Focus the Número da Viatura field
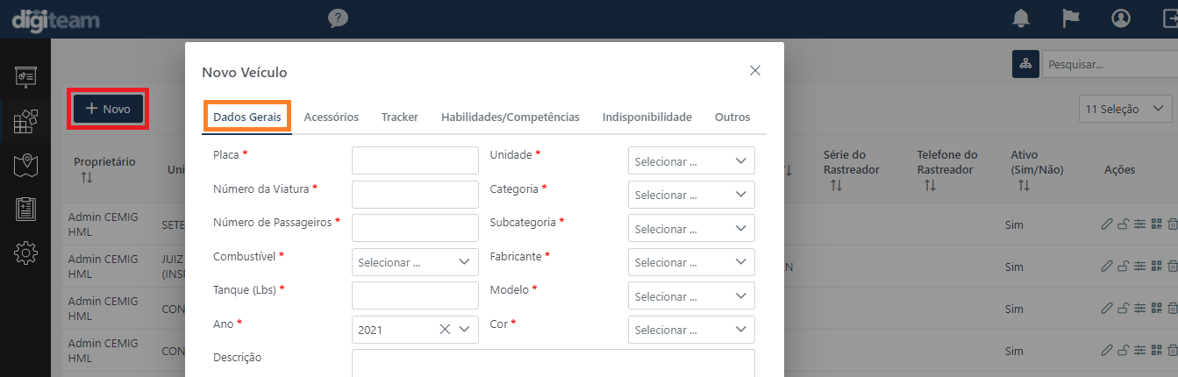1178x377 pixels. [415, 195]
